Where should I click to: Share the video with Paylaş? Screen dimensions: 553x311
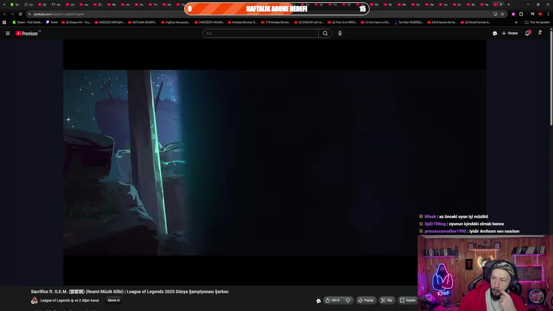coord(365,300)
